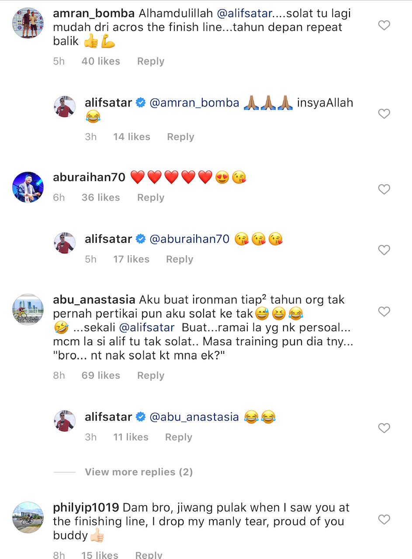This screenshot has height=559, width=412.
Task: Open the @amran_bomba mention link
Action: (x=194, y=104)
